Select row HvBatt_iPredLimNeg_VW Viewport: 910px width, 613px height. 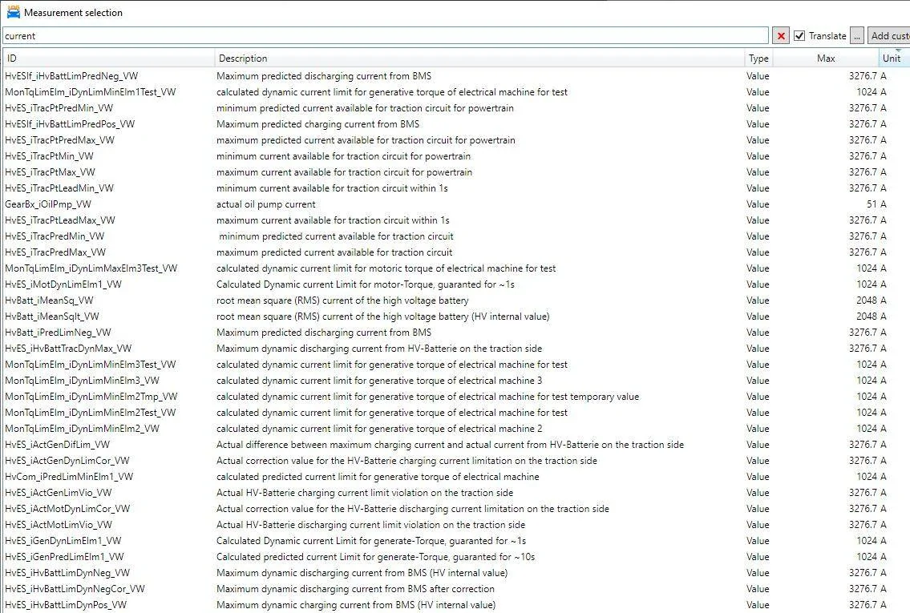(x=455, y=333)
